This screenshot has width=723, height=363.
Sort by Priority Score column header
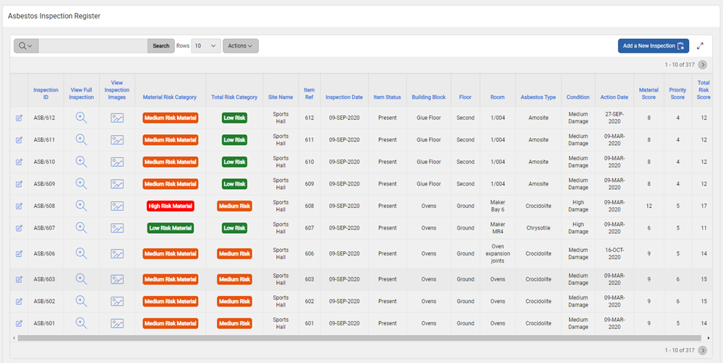677,93
